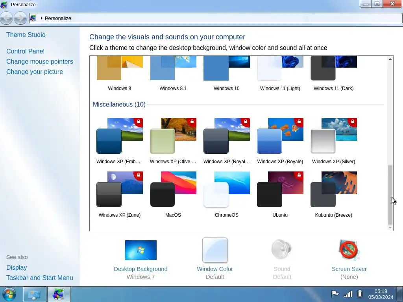Image resolution: width=403 pixels, height=302 pixels.
Task: Open the Screen Saver icon
Action: [349, 250]
